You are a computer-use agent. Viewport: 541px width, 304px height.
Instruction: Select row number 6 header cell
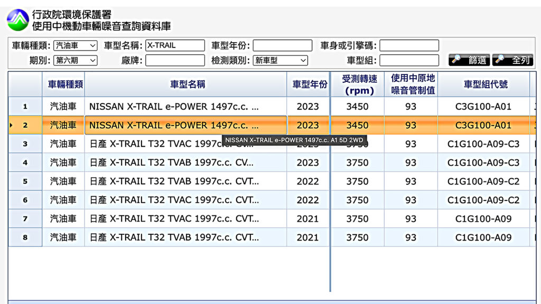(25, 200)
